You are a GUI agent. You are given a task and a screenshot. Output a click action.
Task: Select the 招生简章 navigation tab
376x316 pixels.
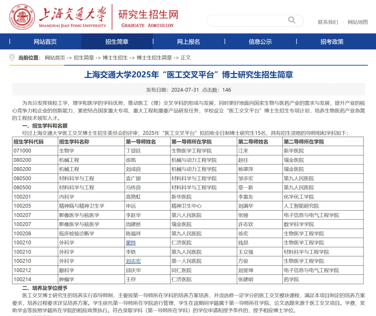pyautogui.click(x=117, y=42)
